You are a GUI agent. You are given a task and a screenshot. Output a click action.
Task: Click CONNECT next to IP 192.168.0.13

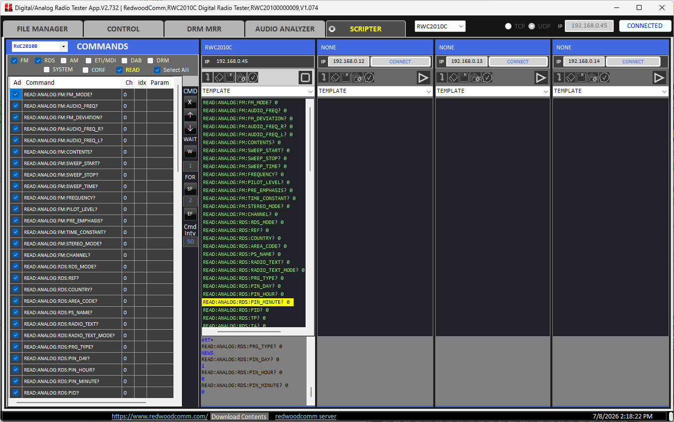[518, 61]
